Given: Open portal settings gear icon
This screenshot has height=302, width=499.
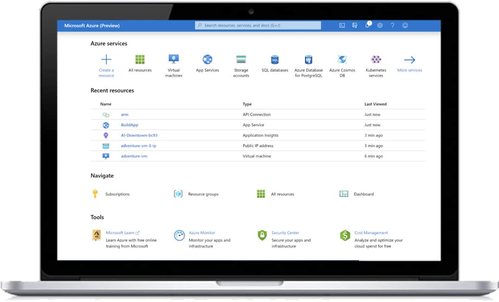Looking at the screenshot, I should pos(380,26).
